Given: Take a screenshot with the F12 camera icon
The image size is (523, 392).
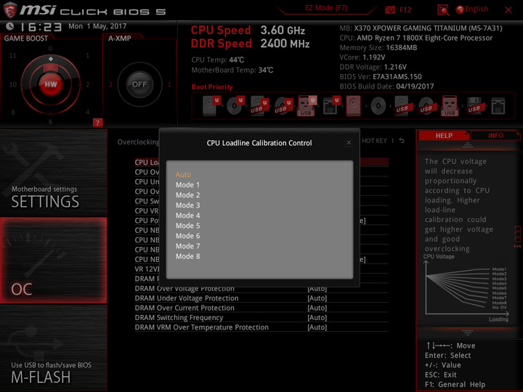Looking at the screenshot, I should click(389, 10).
